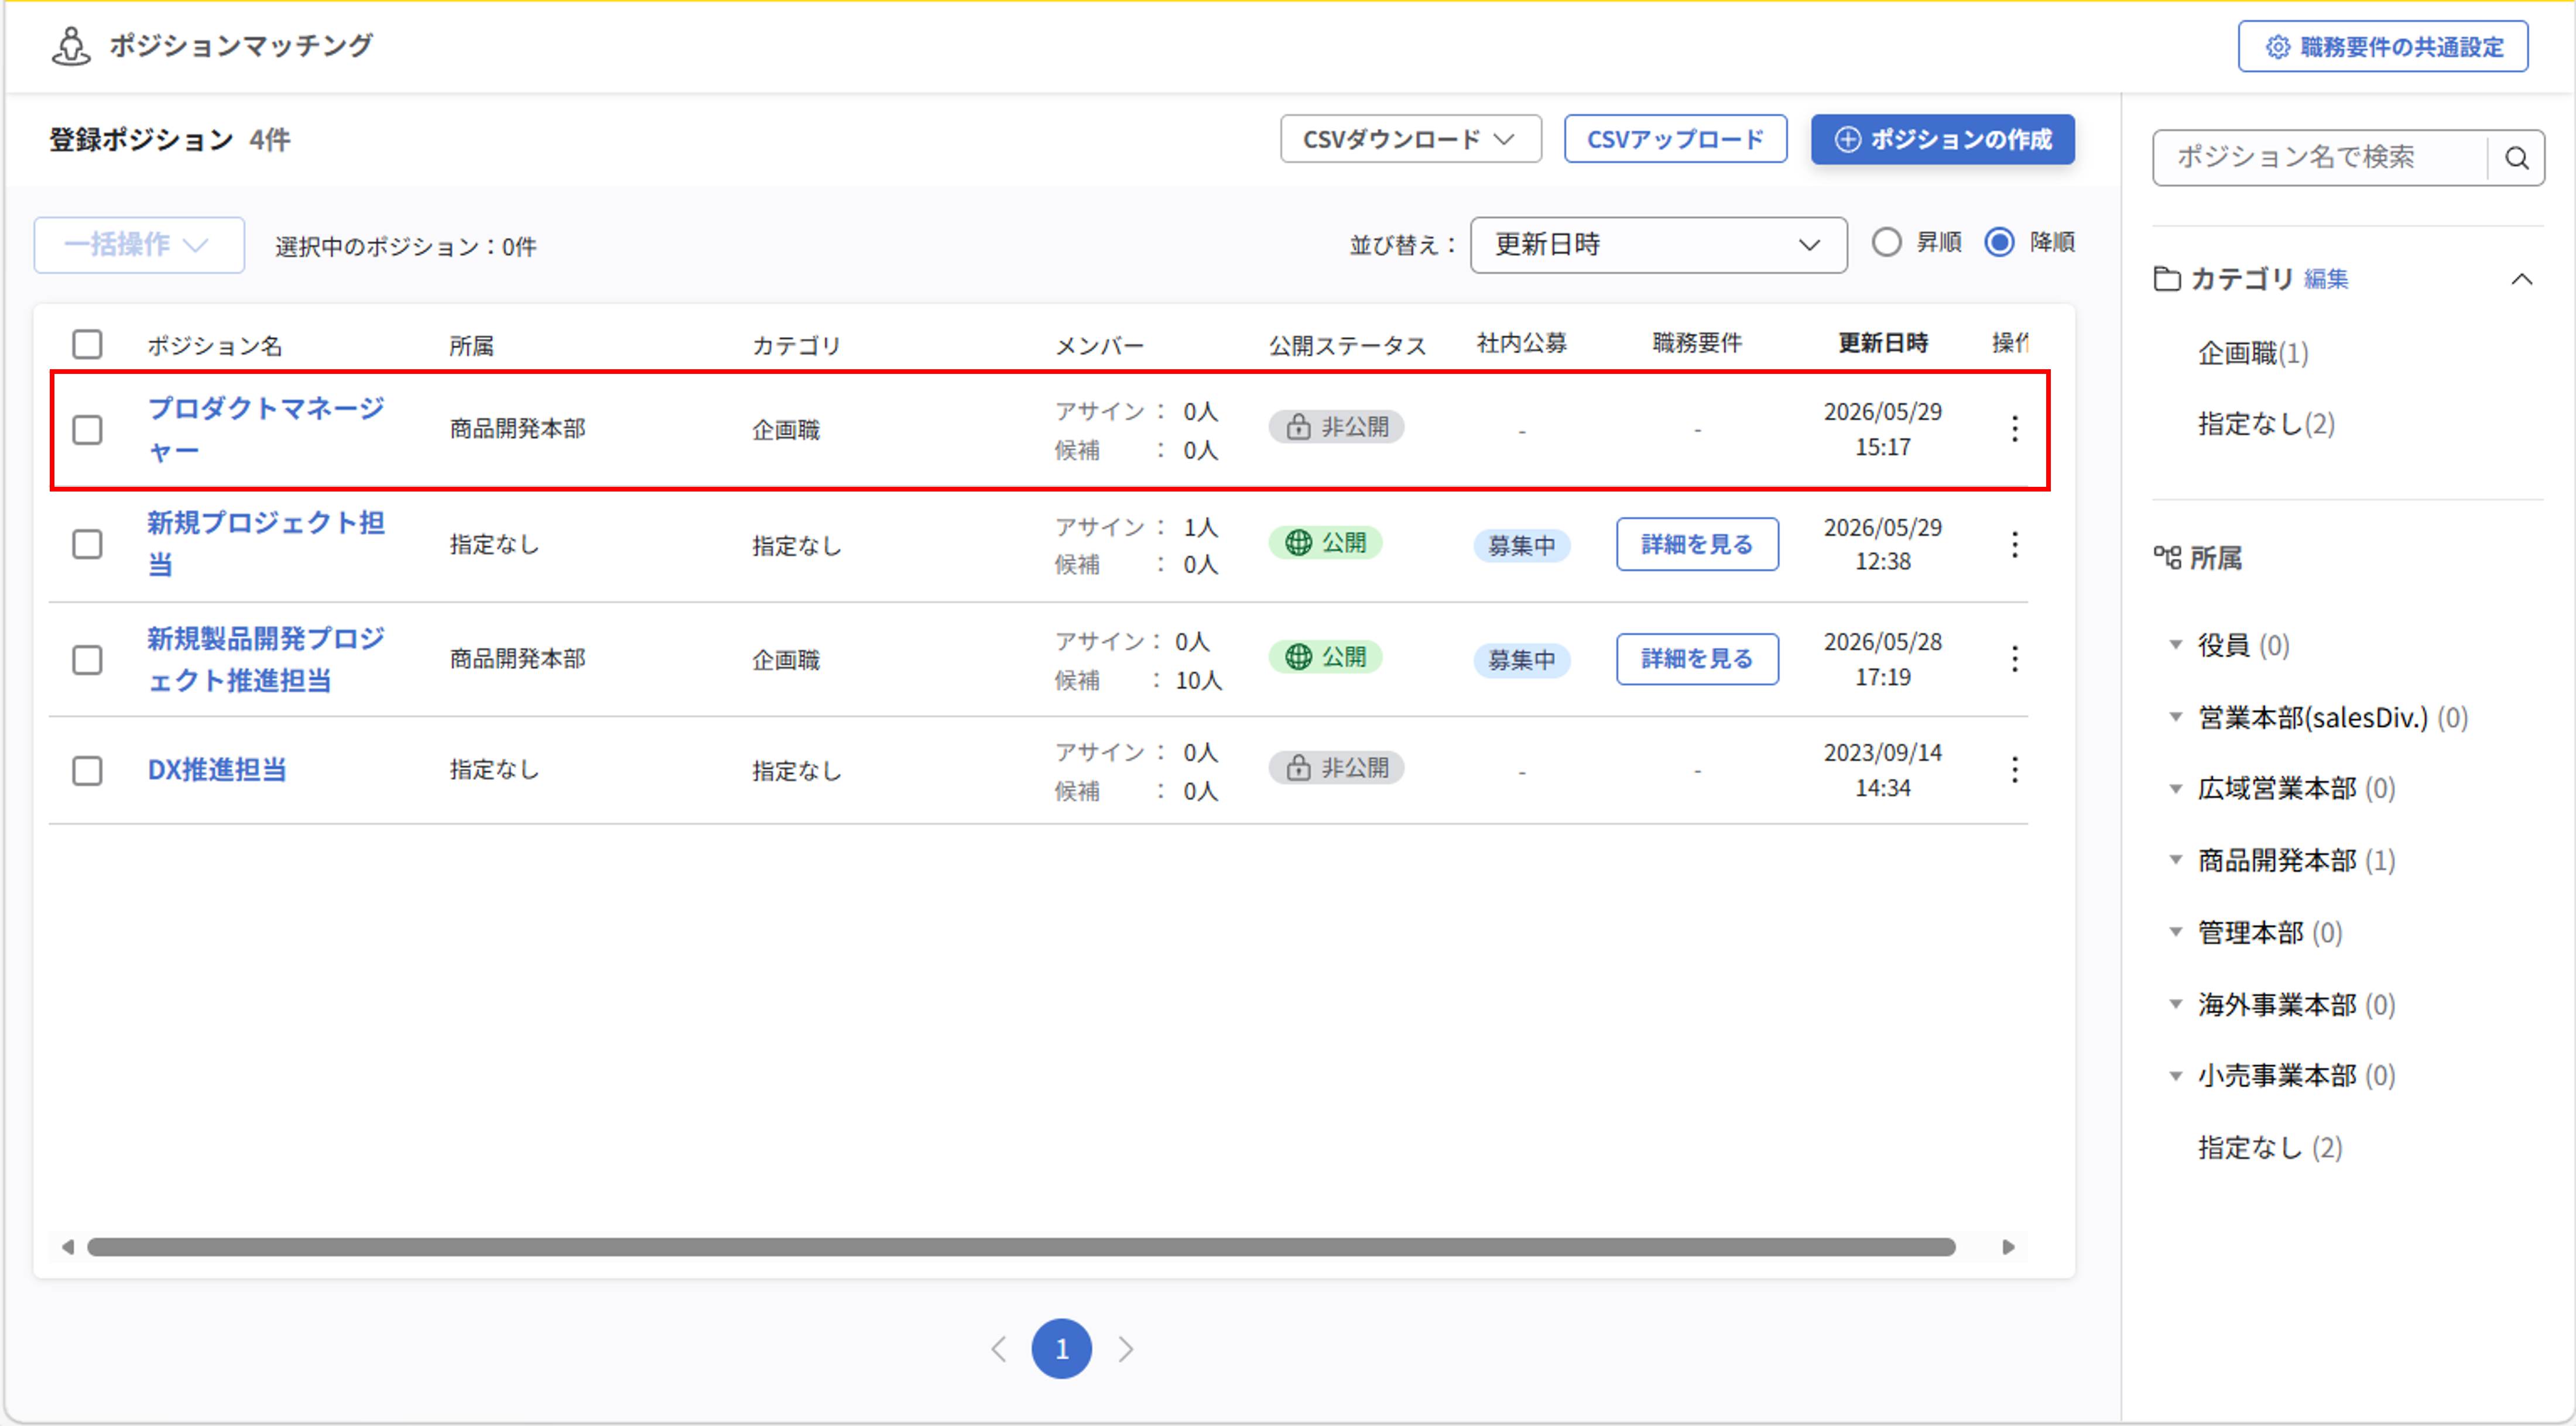Click the 募集中 badge on the 新規プロジェクト担当 row
The image size is (2576, 1426).
(x=1521, y=545)
